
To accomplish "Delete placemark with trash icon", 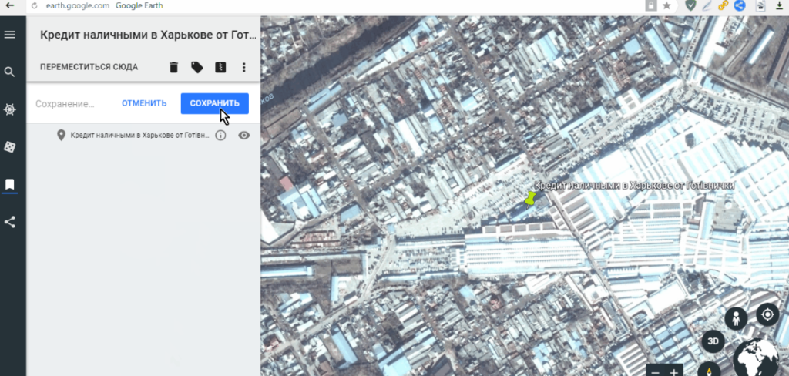I will [173, 68].
